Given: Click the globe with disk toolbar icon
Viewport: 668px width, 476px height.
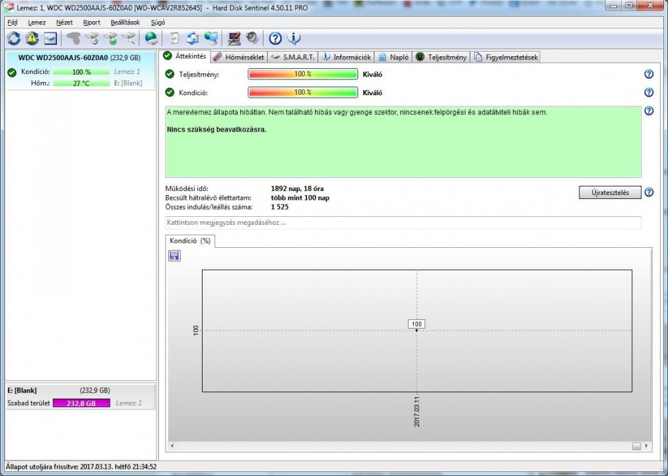Looking at the screenshot, I should [x=151, y=39].
